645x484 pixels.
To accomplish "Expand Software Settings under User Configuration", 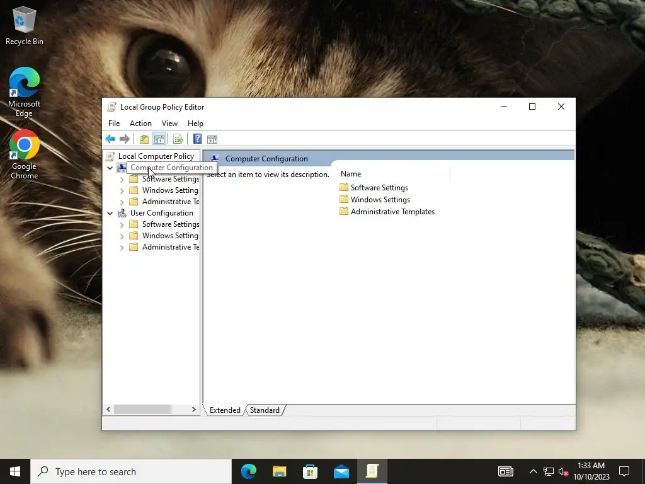I will tap(122, 225).
